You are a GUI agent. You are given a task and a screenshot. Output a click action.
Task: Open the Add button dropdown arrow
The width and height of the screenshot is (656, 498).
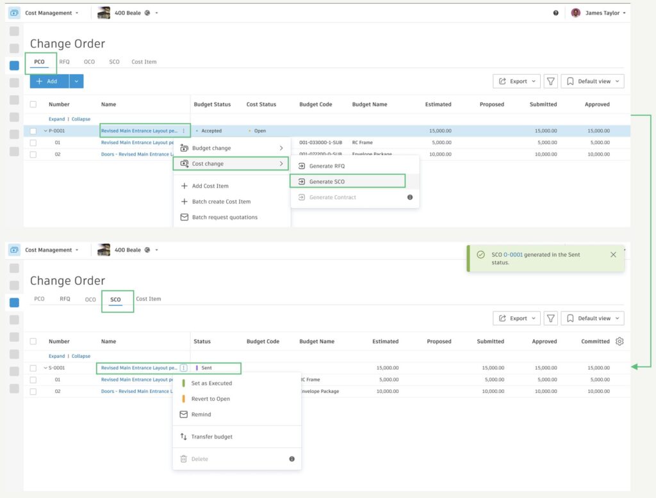click(76, 81)
